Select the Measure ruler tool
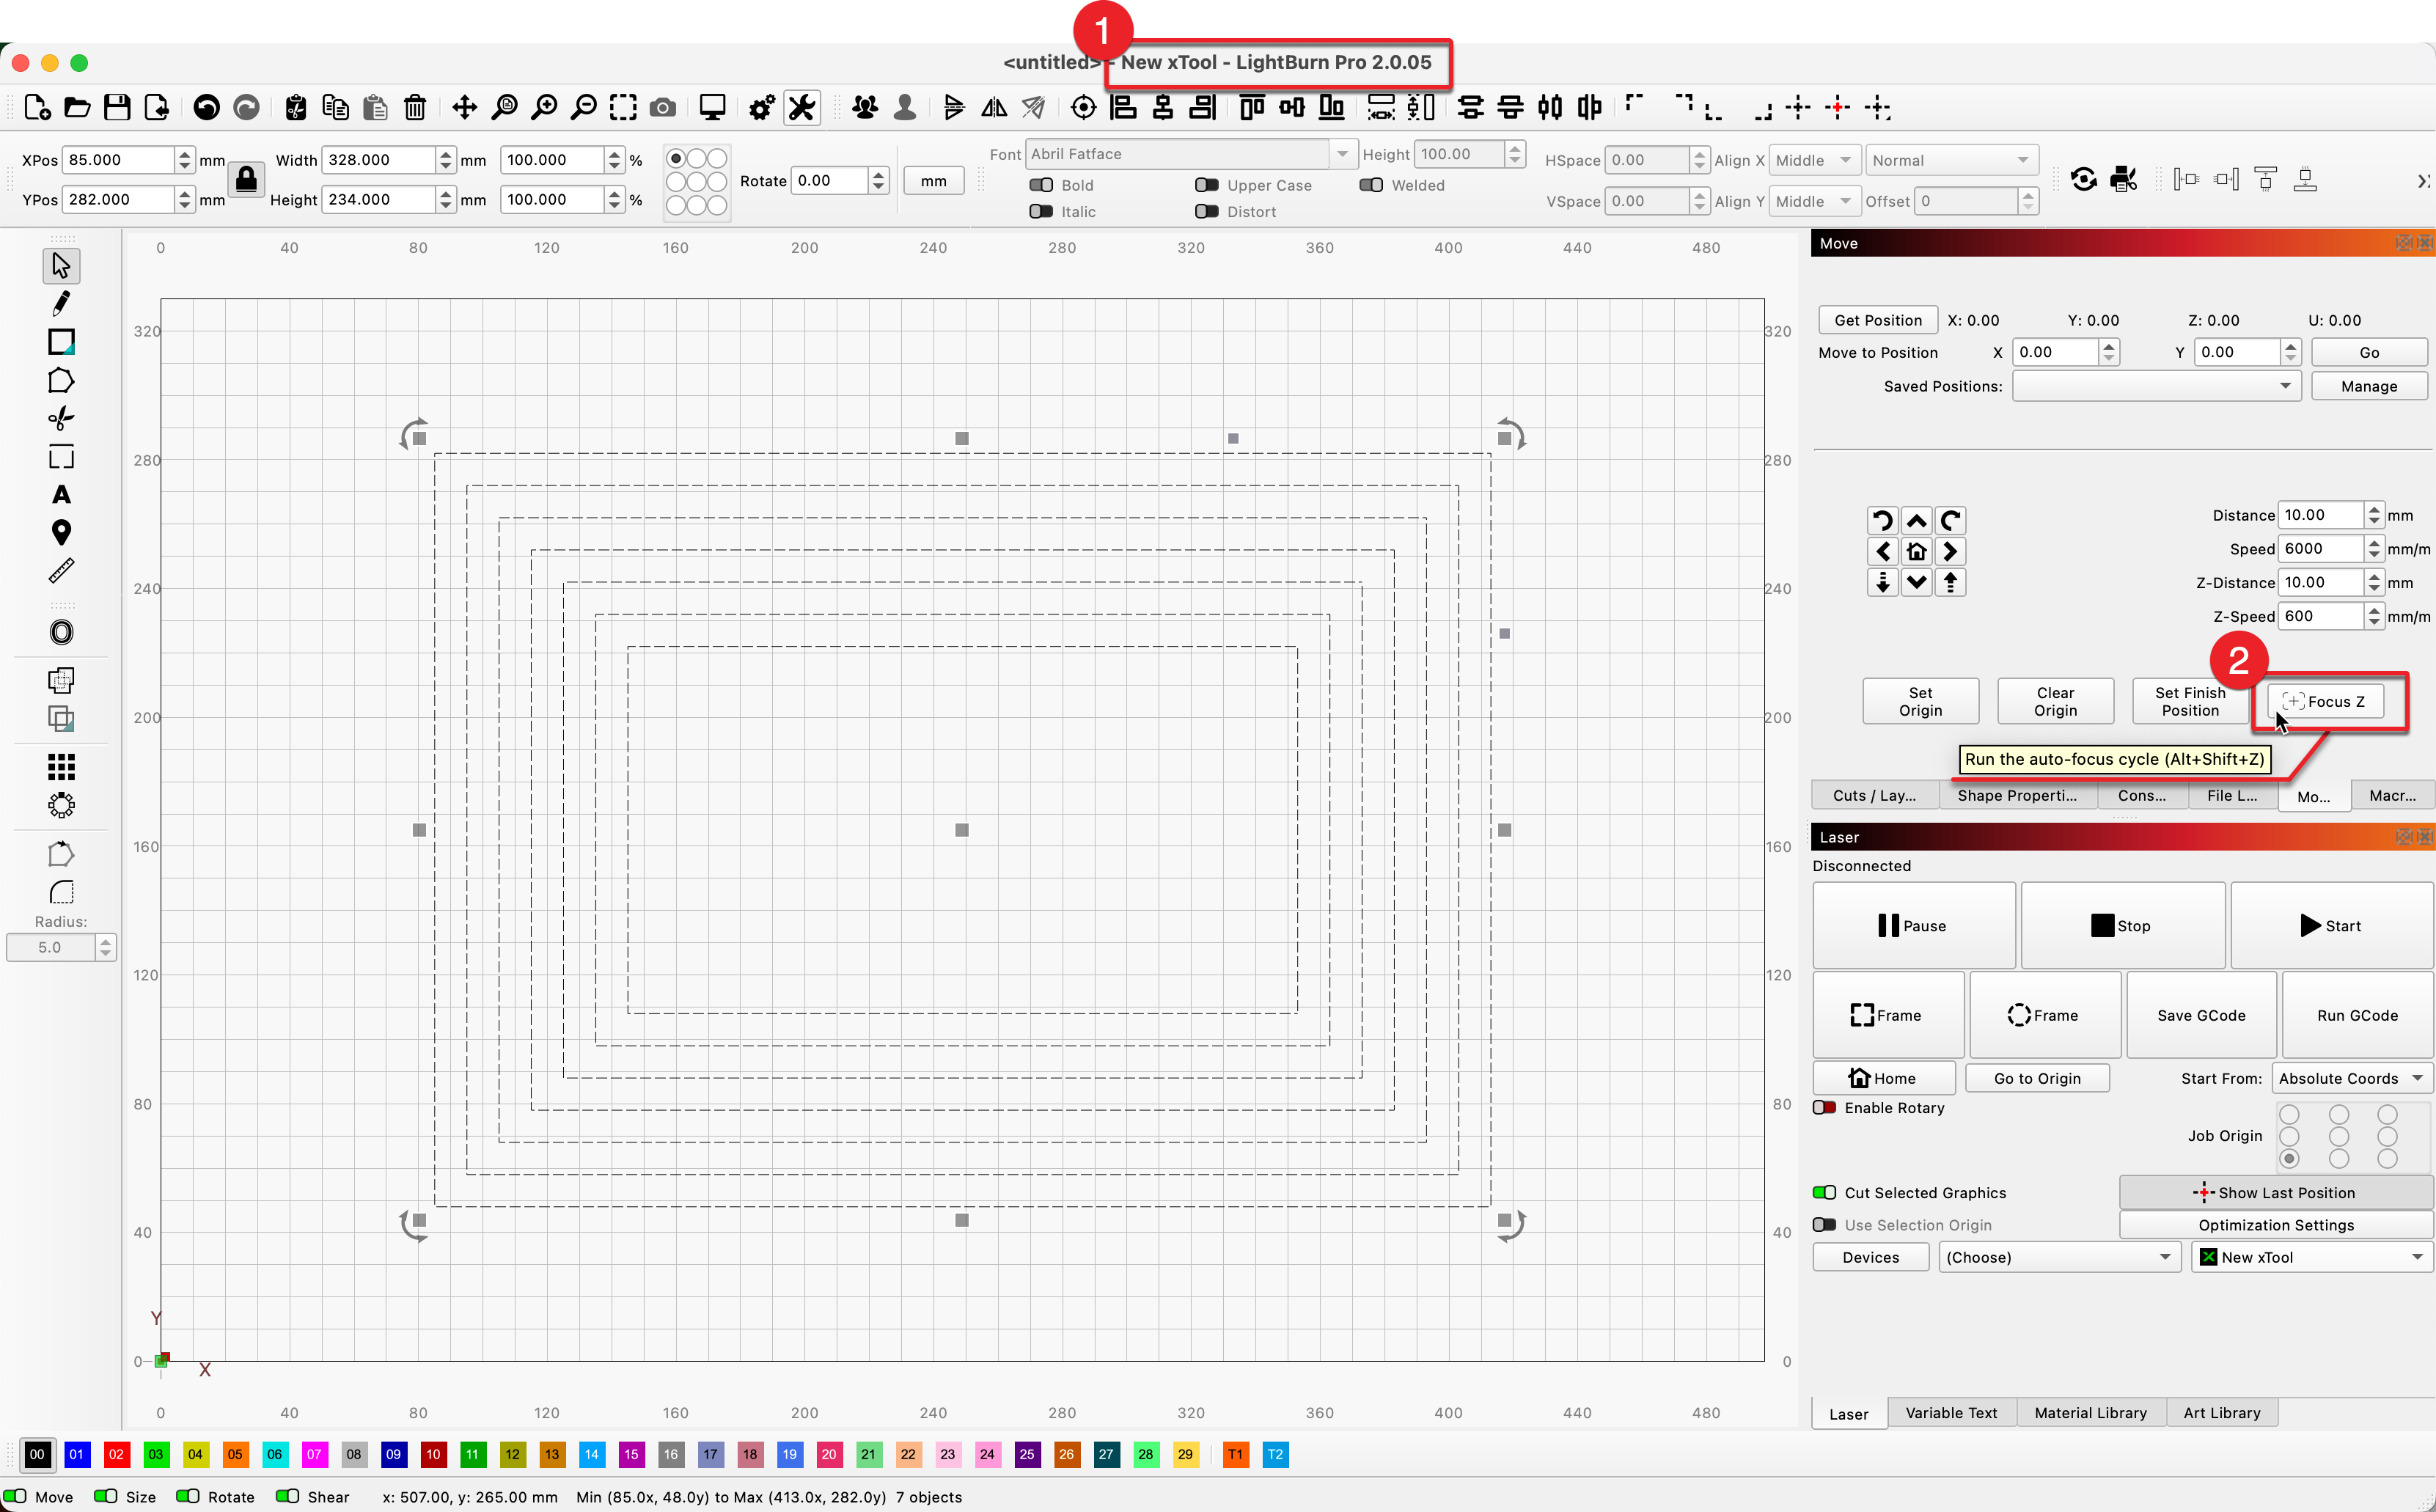This screenshot has width=2436, height=1512. pyautogui.click(x=61, y=571)
